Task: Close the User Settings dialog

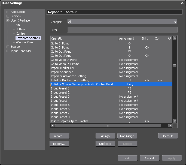Action: pos(182,3)
